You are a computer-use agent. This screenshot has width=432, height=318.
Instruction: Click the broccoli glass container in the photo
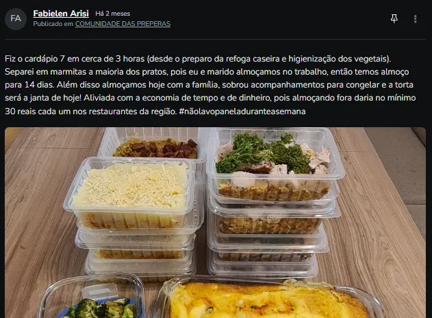[x=92, y=299]
